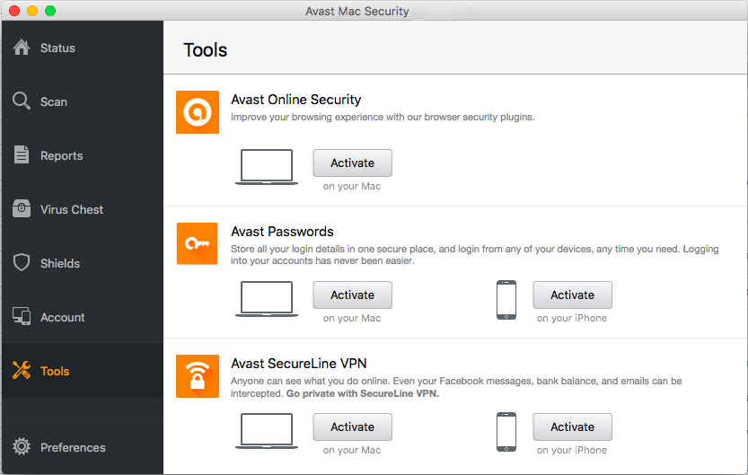This screenshot has width=748, height=475.
Task: Click the "Go private with SecureLine VPN" text
Action: (362, 394)
